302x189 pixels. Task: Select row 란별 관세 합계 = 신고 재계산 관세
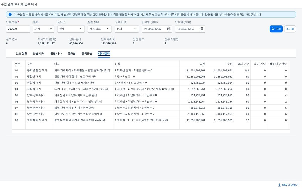[151, 83]
